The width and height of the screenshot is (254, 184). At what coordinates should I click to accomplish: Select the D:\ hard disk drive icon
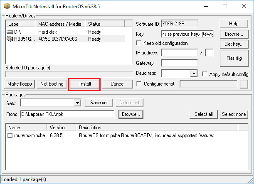click(x=10, y=32)
